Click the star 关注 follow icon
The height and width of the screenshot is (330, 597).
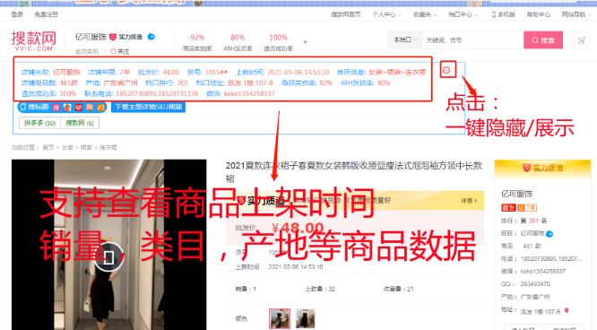(119, 51)
